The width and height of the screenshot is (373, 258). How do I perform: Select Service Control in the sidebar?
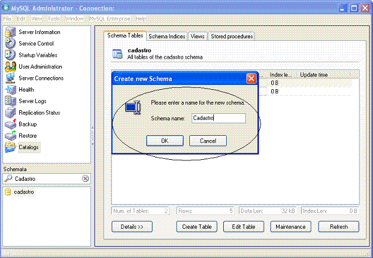(36, 44)
